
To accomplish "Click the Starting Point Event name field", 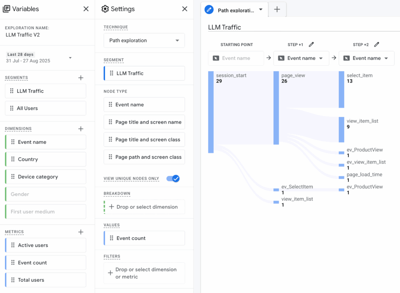I will click(236, 58).
